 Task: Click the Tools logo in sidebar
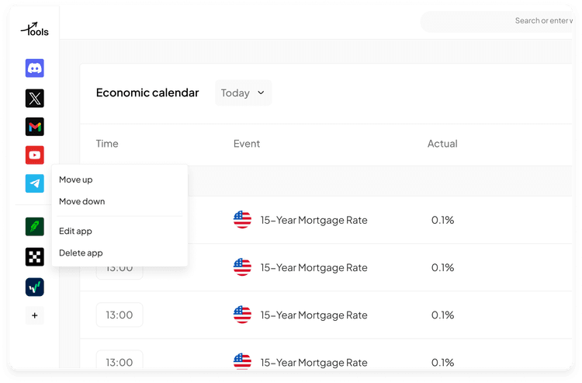(x=34, y=29)
